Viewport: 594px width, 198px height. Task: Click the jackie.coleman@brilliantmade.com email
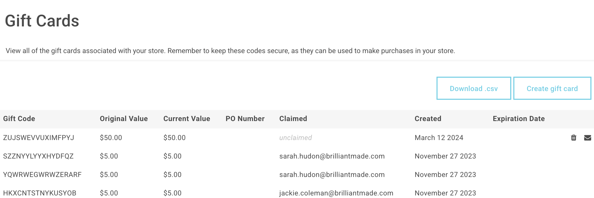(336, 193)
